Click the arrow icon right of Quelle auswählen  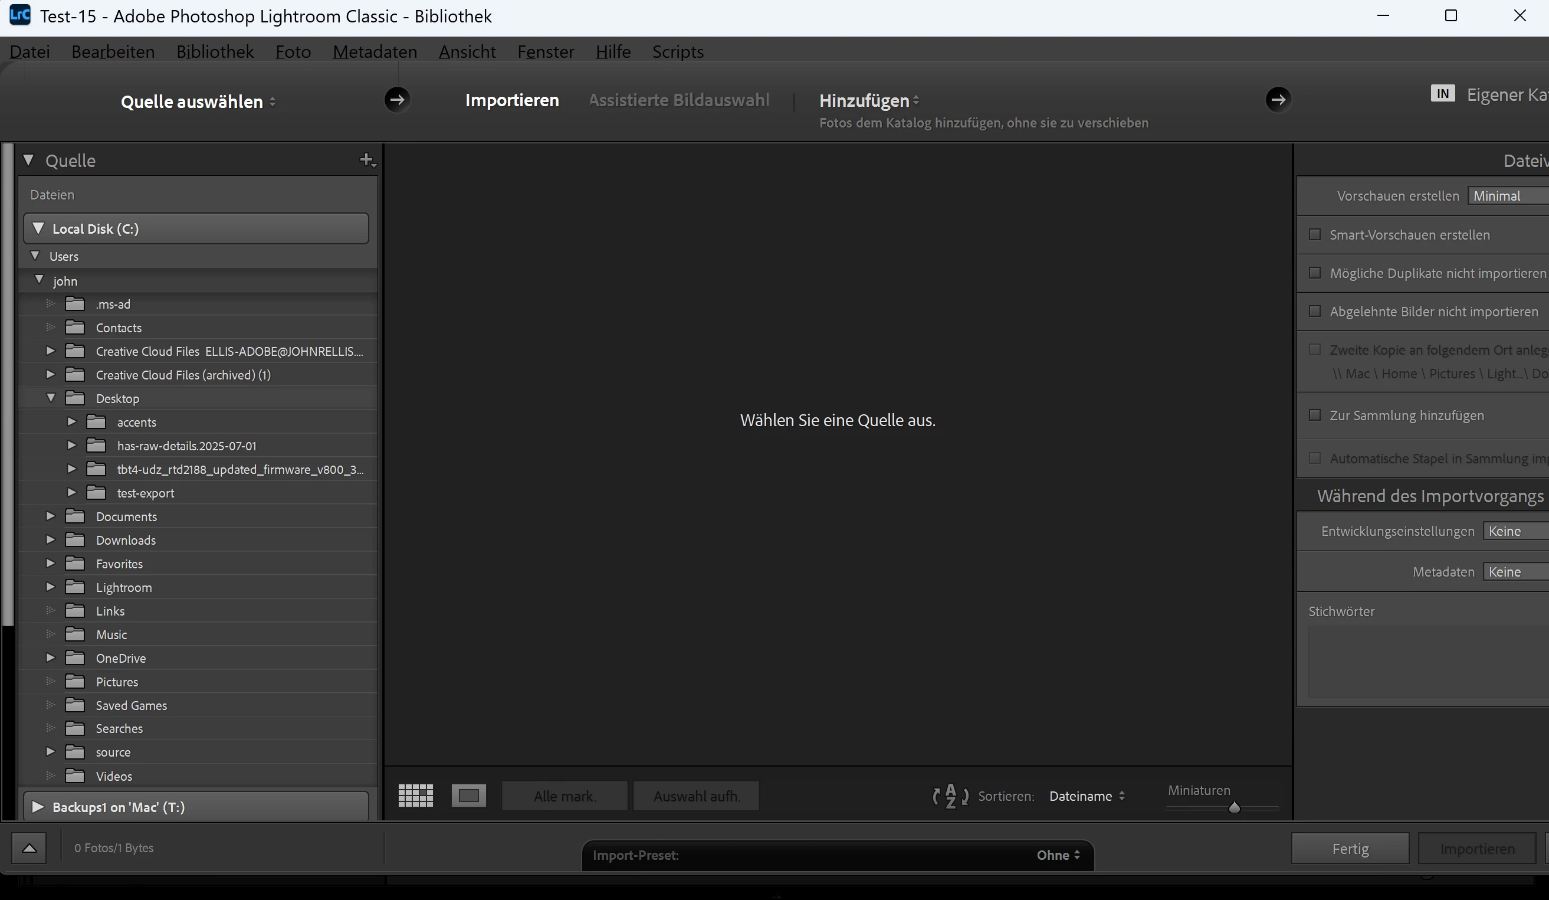[397, 100]
